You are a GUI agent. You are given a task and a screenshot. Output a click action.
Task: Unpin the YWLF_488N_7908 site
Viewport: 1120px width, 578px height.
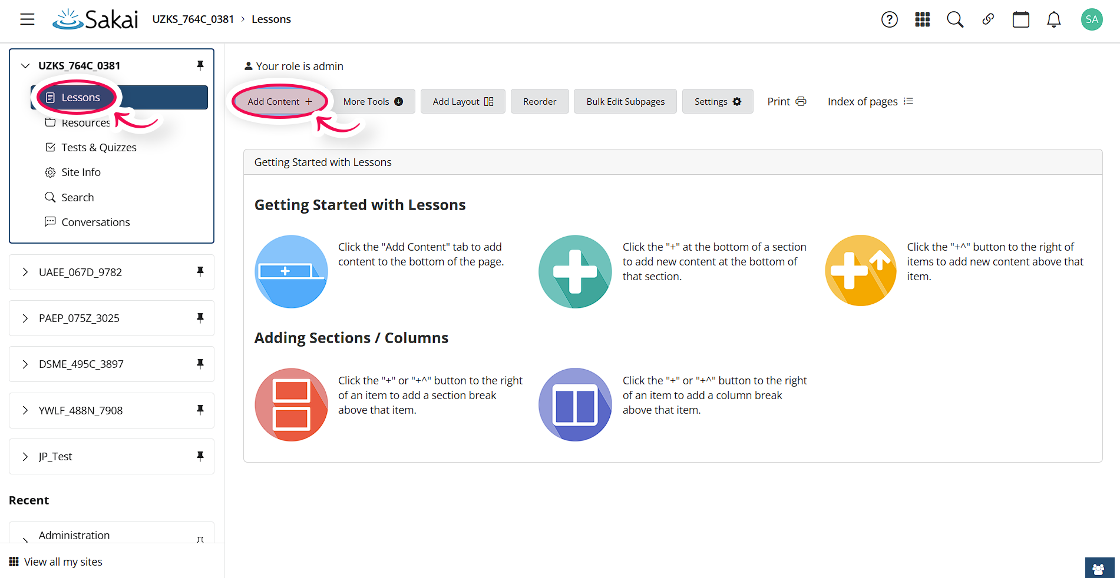coord(200,410)
